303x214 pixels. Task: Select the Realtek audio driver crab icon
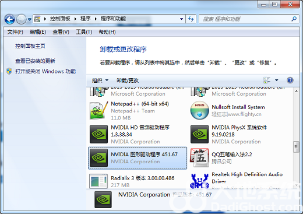click(x=199, y=181)
